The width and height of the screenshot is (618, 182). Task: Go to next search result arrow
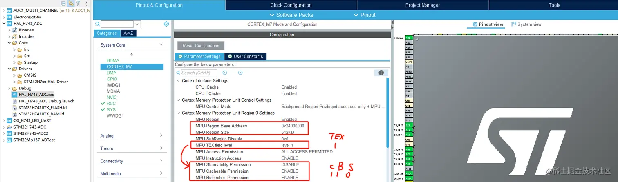(240, 73)
